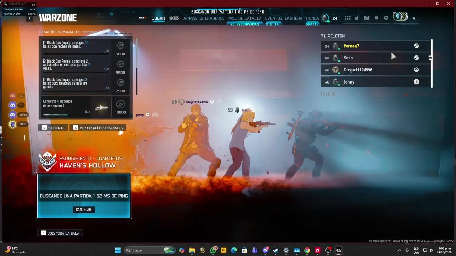Open the settings gear icon

[386, 18]
